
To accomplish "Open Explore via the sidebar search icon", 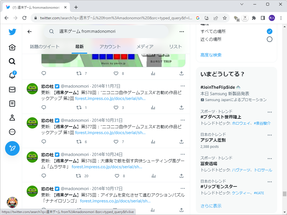I will (x=12, y=61).
